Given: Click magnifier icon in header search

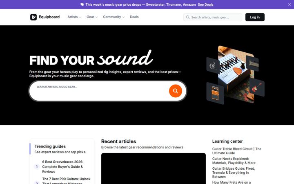Looking at the screenshot, I should click(x=188, y=17).
